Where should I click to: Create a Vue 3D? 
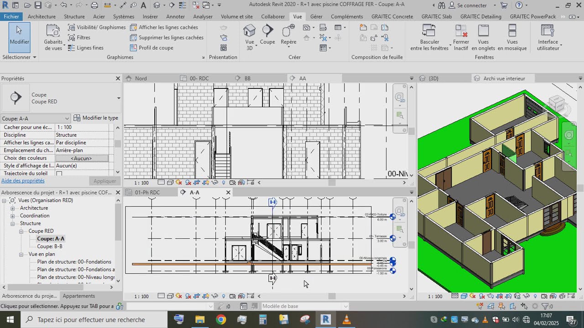250,37
